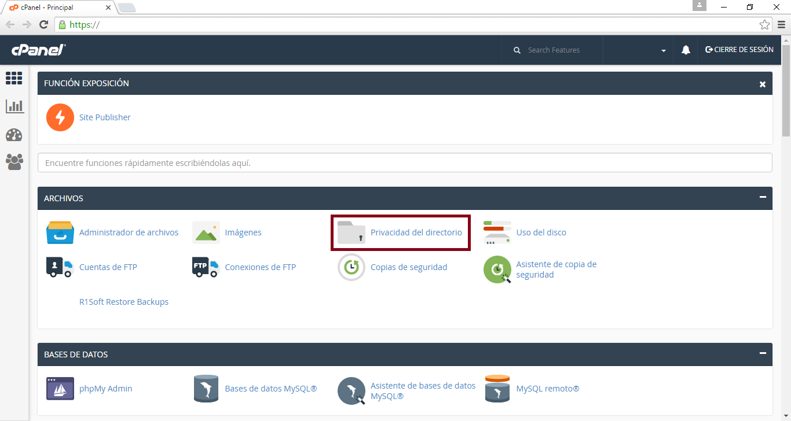Open the Cuentas de FTP truck icon
The image size is (791, 421).
point(60,267)
